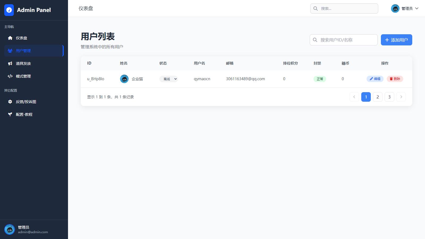Click the gear icon for 反馈/投诉图
This screenshot has height=239, width=425.
click(x=10, y=102)
